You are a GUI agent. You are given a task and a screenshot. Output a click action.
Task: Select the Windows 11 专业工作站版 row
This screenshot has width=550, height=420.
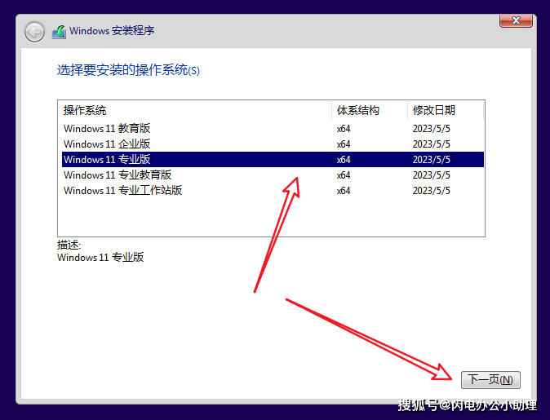coord(273,190)
